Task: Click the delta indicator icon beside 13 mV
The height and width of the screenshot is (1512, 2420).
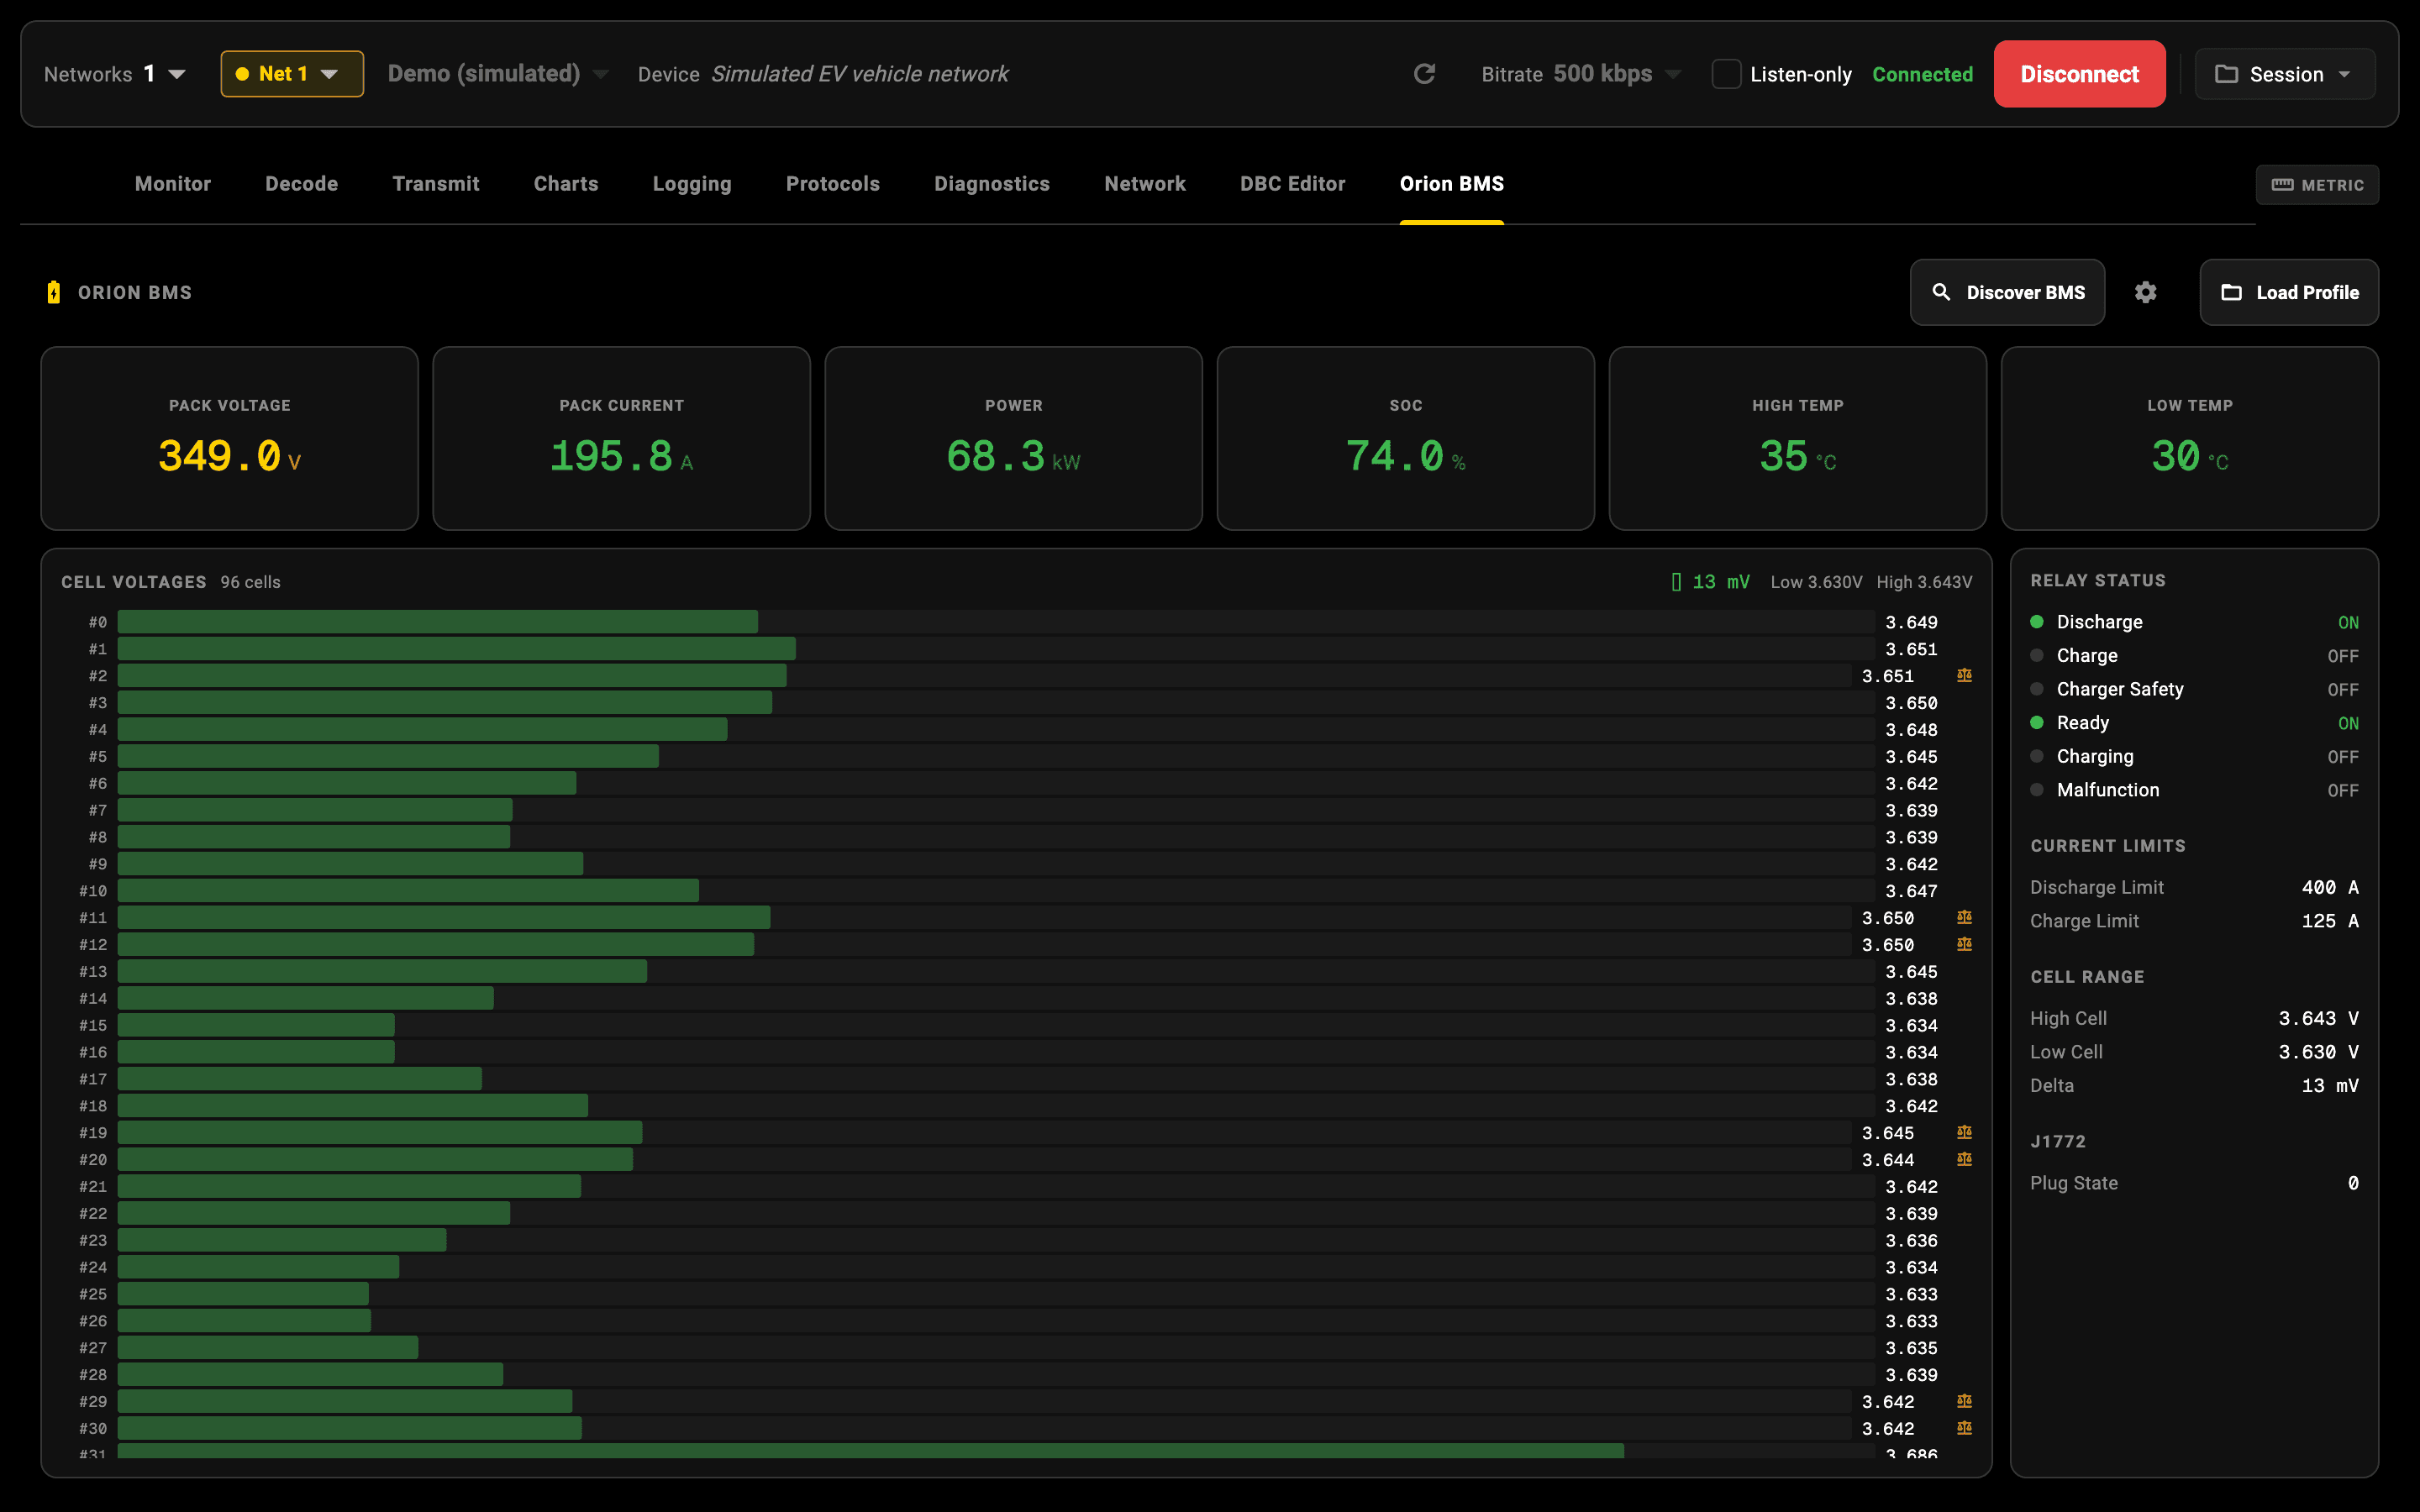Action: point(1676,582)
